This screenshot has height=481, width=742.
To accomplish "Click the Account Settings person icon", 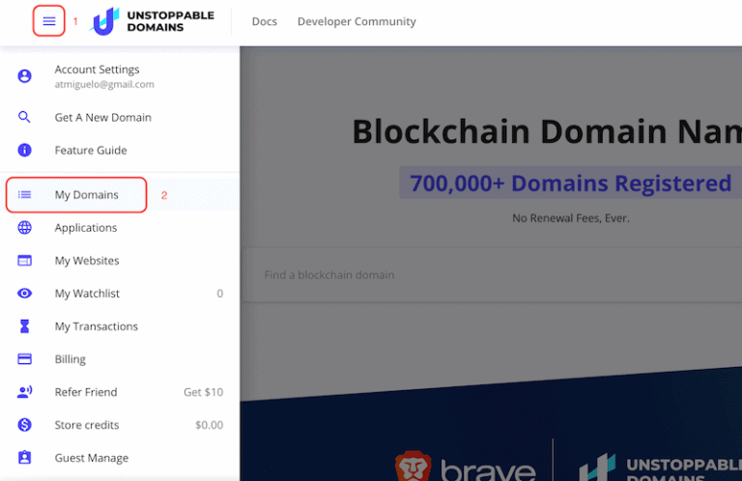I will (24, 76).
